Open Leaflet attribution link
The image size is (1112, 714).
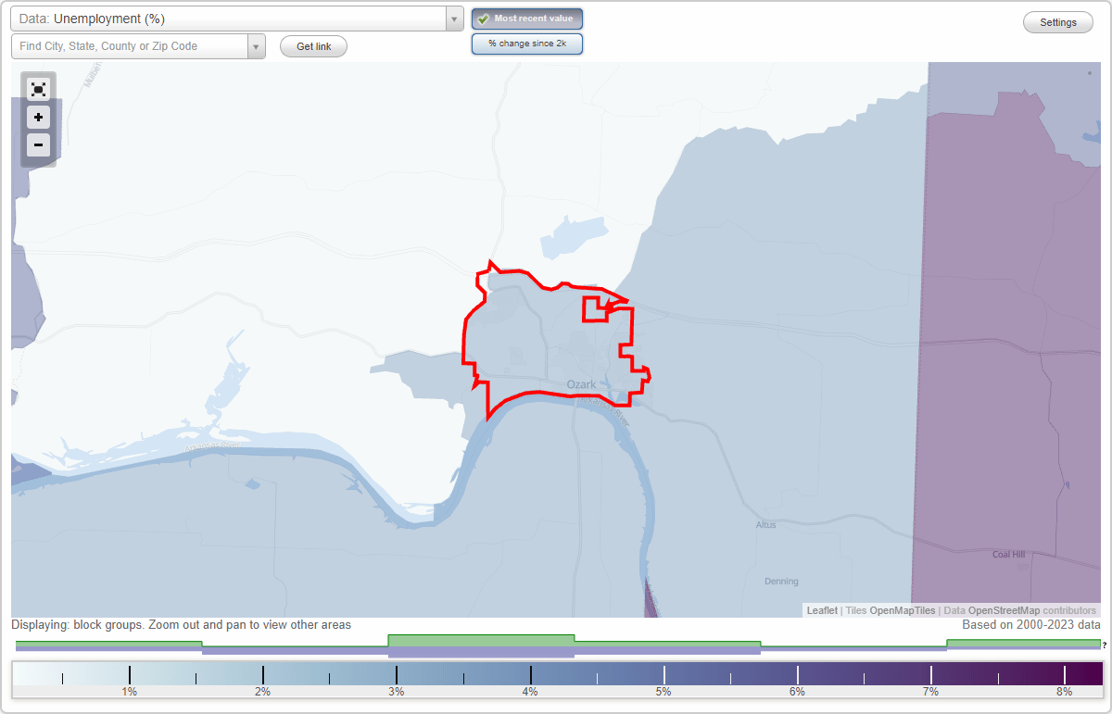point(822,610)
